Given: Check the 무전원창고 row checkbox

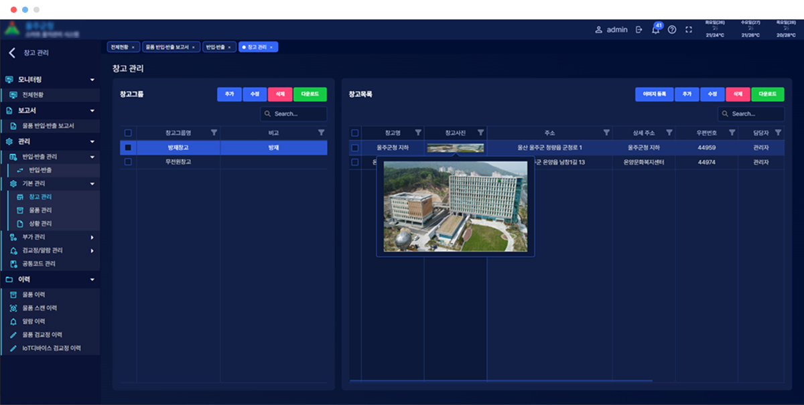Looking at the screenshot, I should pos(128,162).
